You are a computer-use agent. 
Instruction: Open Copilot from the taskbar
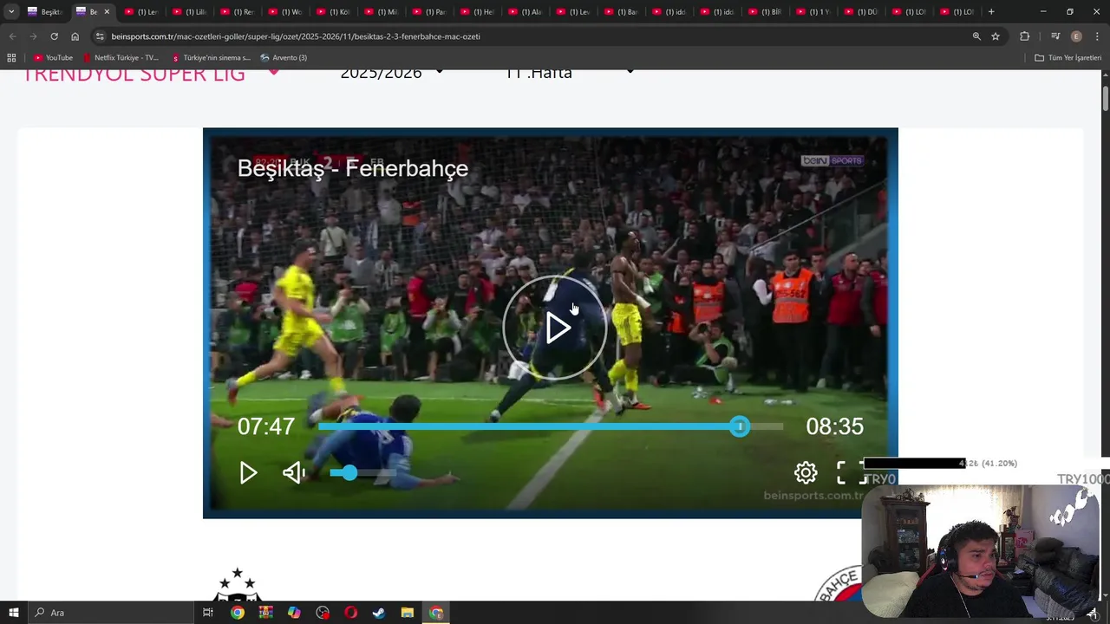[294, 613]
